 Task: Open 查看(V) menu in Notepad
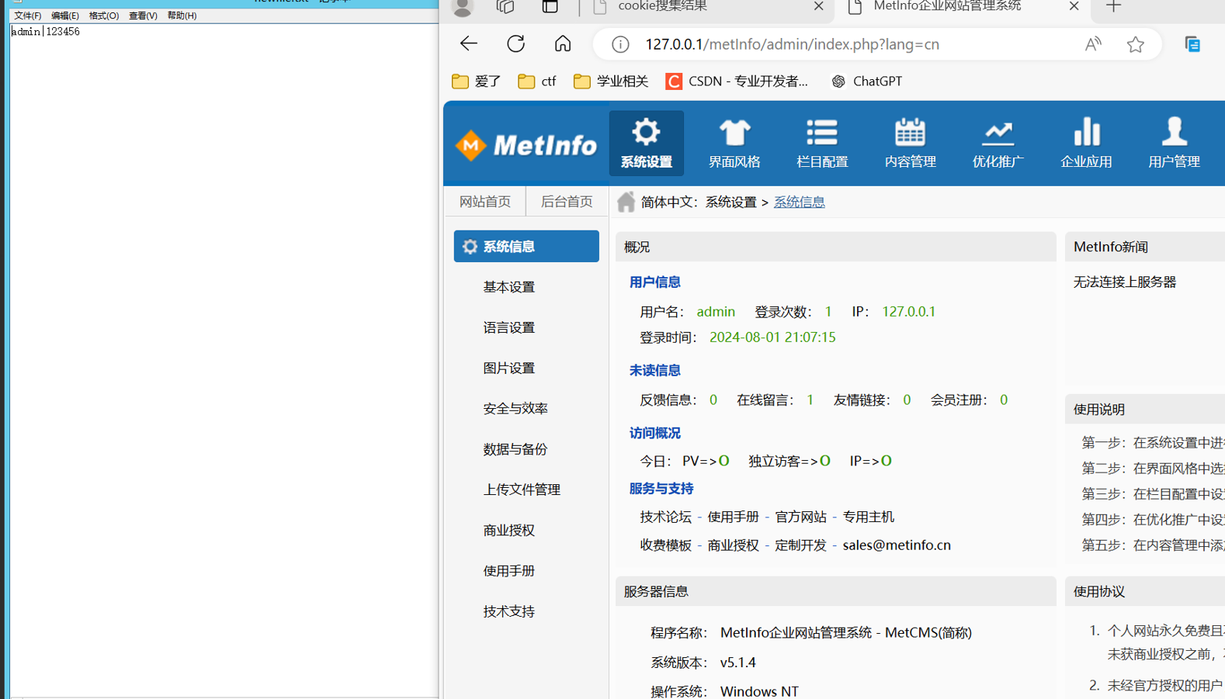(x=143, y=16)
